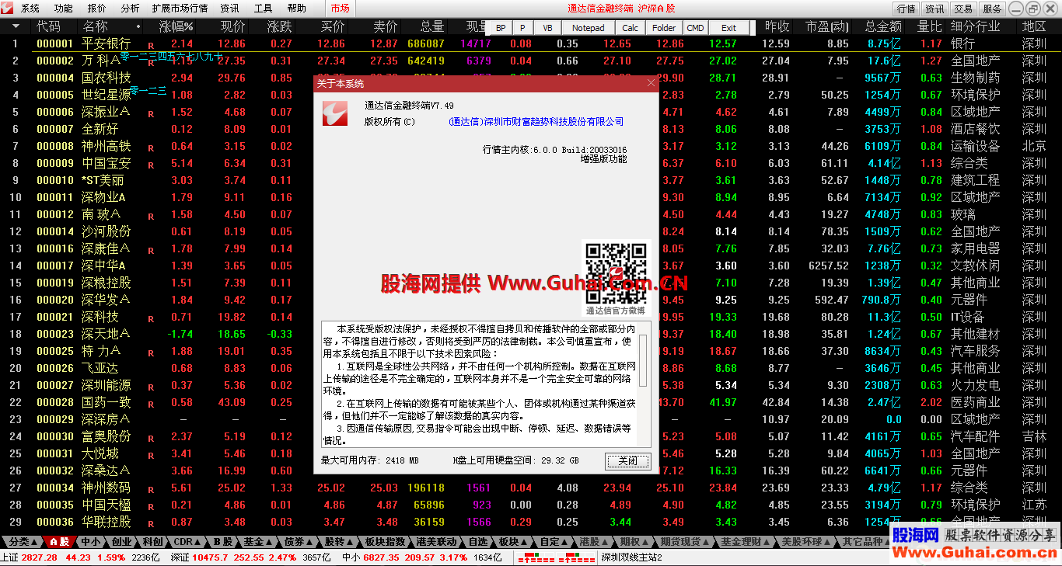
Task: Click the 细分行业 column header
Action: point(976,26)
